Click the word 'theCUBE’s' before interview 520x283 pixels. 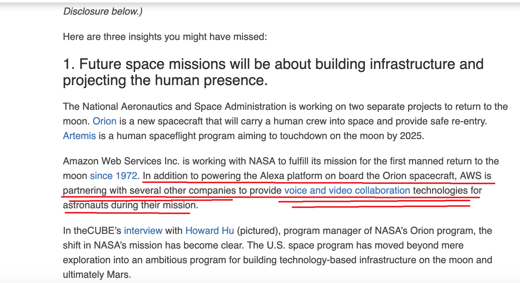[97, 231]
